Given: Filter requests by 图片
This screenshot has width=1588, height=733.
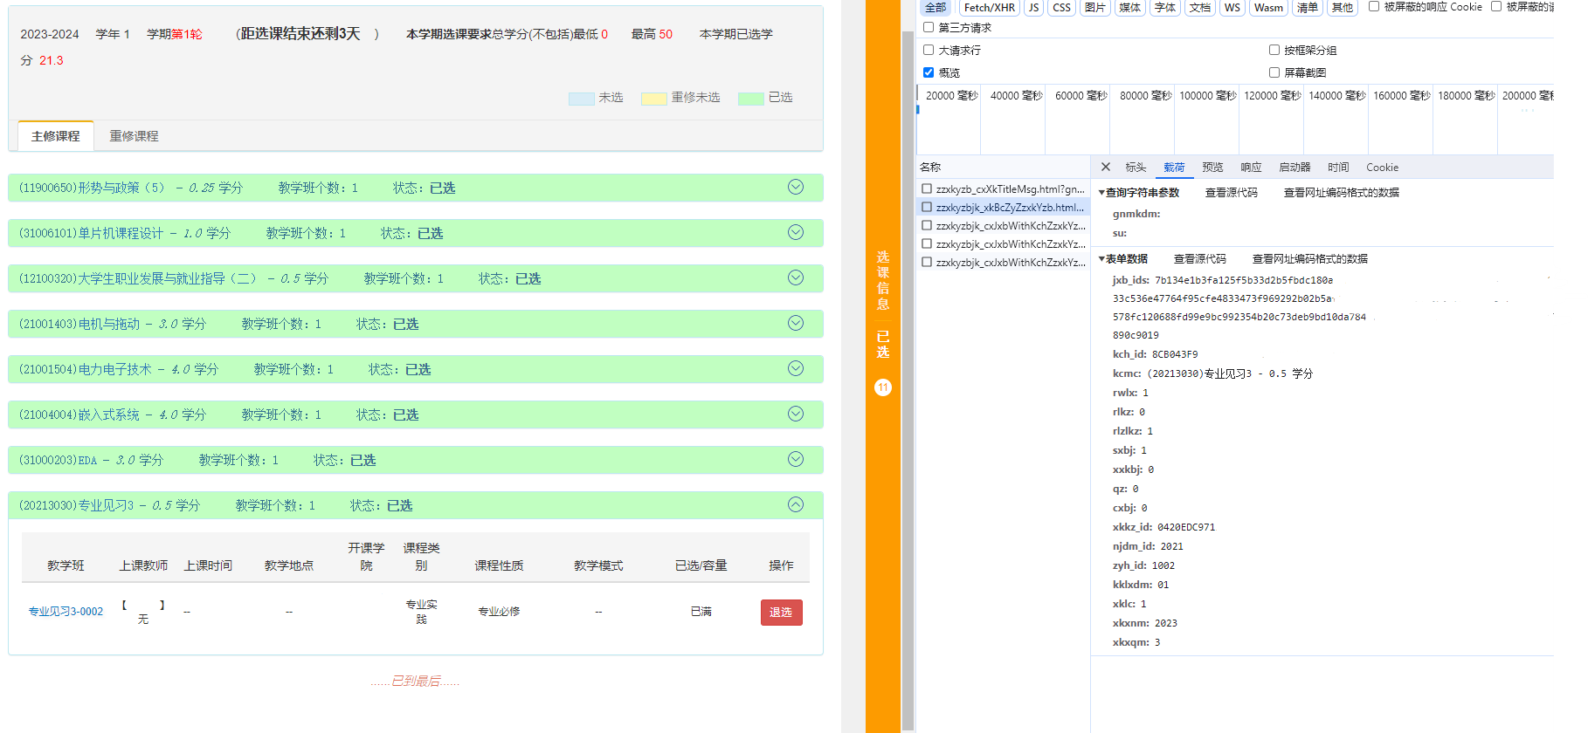Looking at the screenshot, I should (x=1094, y=7).
